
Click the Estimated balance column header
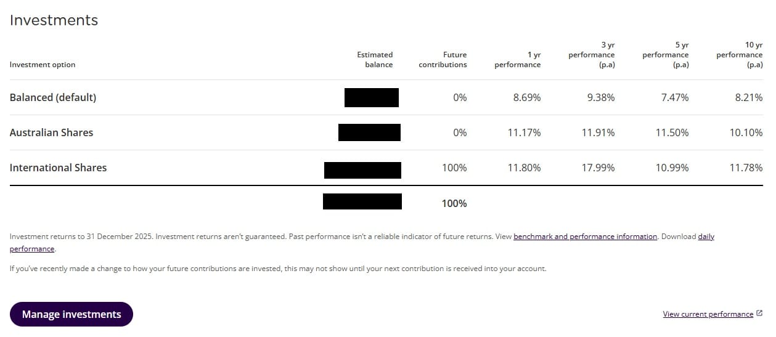pos(375,60)
